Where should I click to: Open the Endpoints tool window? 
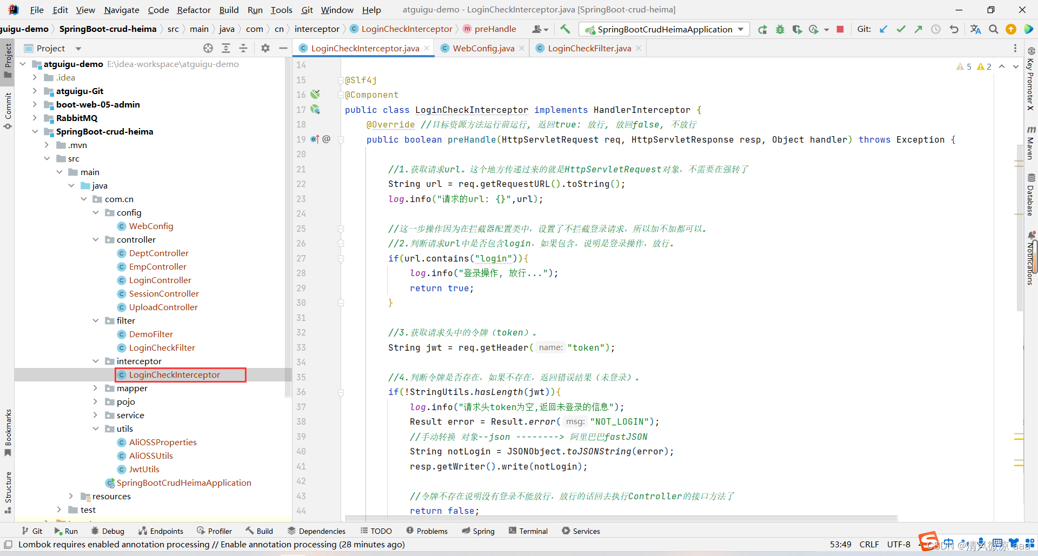(x=161, y=531)
